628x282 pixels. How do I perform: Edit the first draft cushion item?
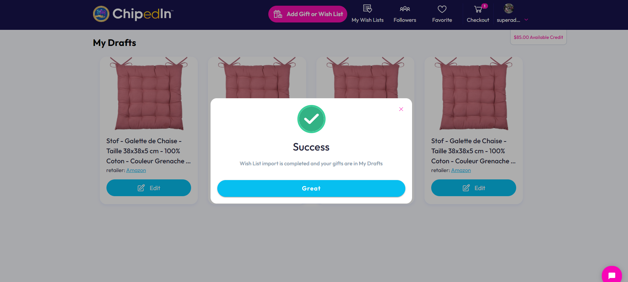coord(149,188)
